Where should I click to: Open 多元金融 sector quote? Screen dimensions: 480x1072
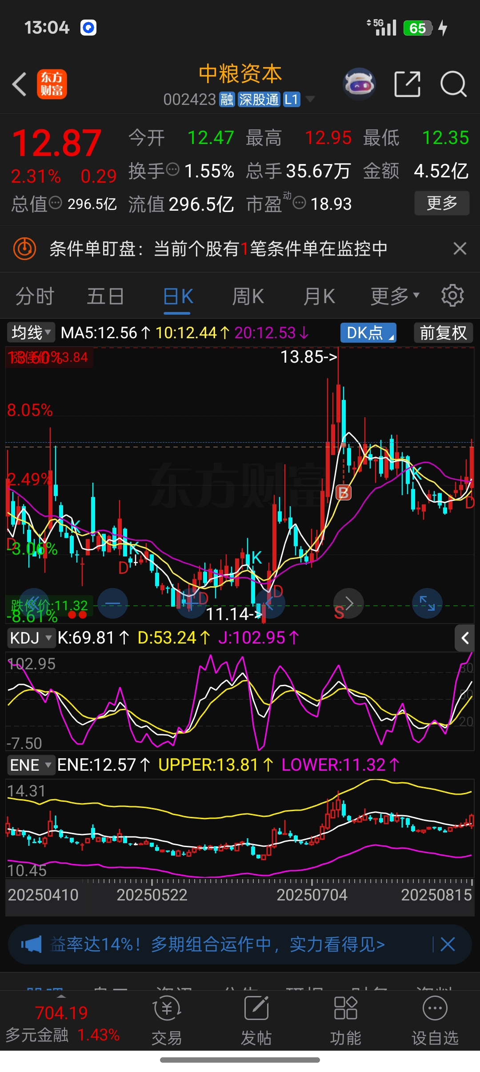tap(62, 1023)
